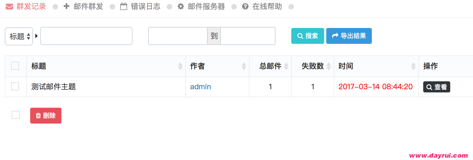Click the 导出结果 export button
This screenshot has height=160, width=473.
[349, 36]
